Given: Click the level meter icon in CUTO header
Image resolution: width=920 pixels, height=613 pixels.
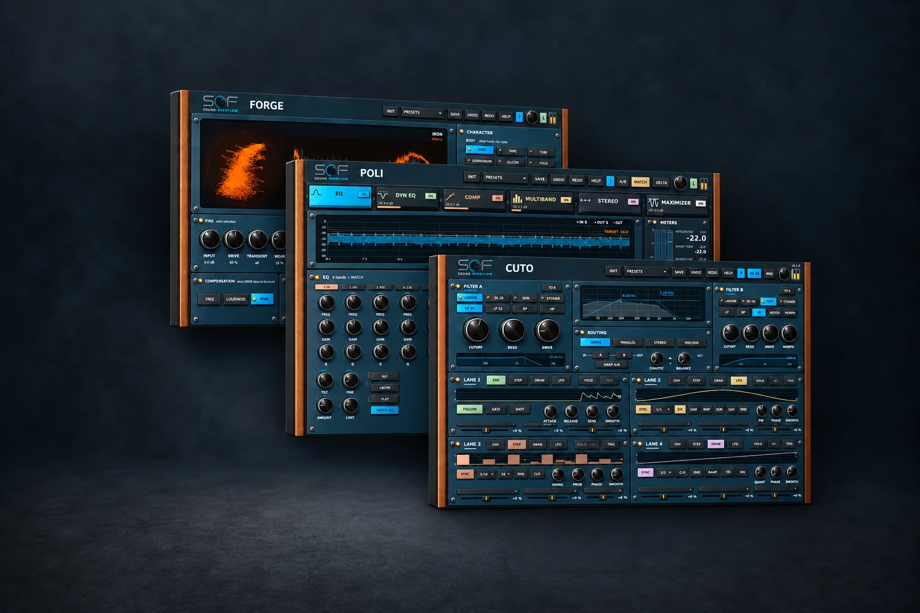Looking at the screenshot, I should tap(796, 274).
